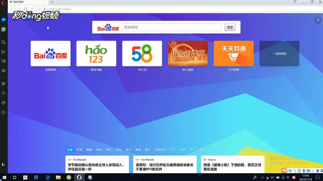The height and width of the screenshot is (181, 323).
Task: Select the 体育 news category
Action: 79,150
